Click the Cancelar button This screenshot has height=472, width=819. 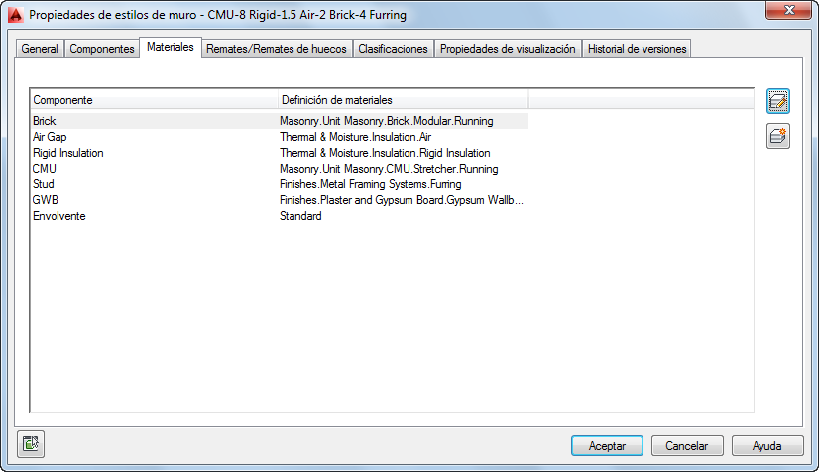click(x=687, y=446)
